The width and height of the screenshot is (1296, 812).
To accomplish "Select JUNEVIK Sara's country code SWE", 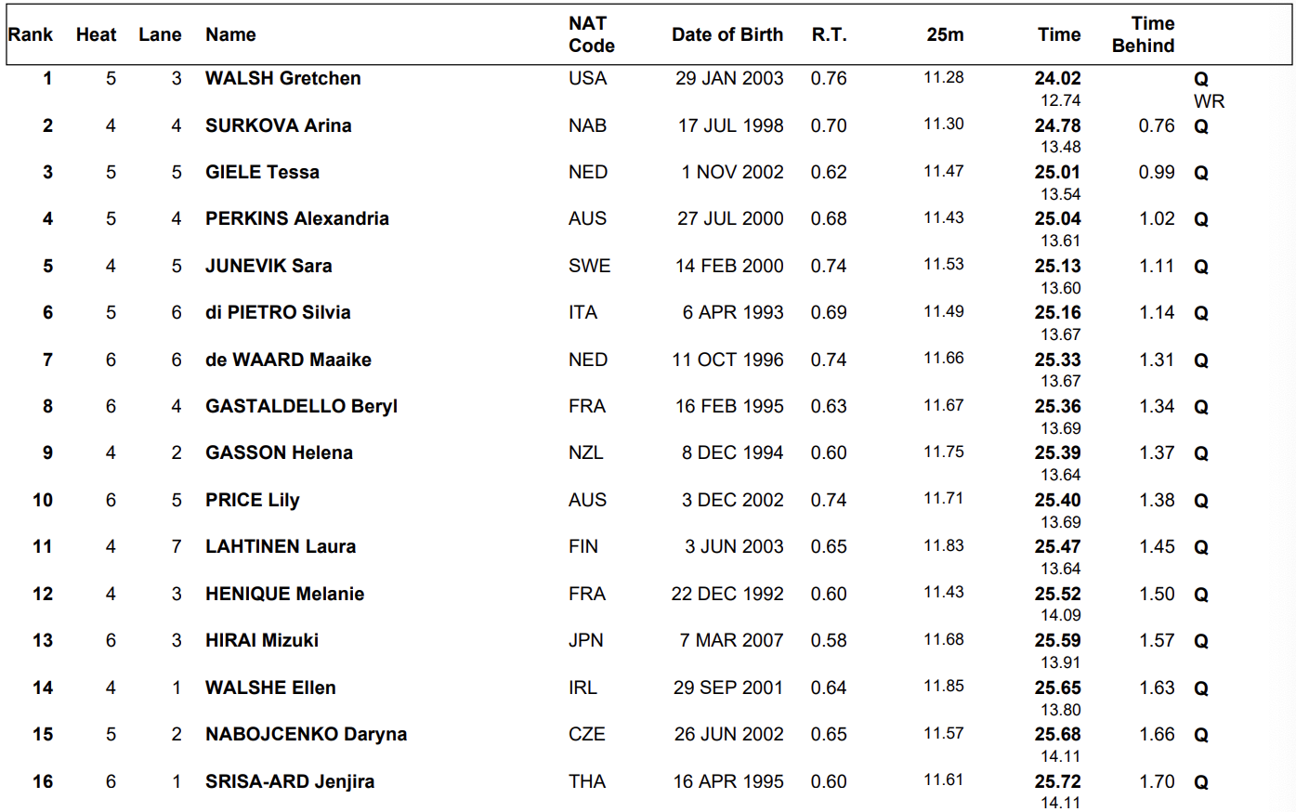I will (x=589, y=266).
